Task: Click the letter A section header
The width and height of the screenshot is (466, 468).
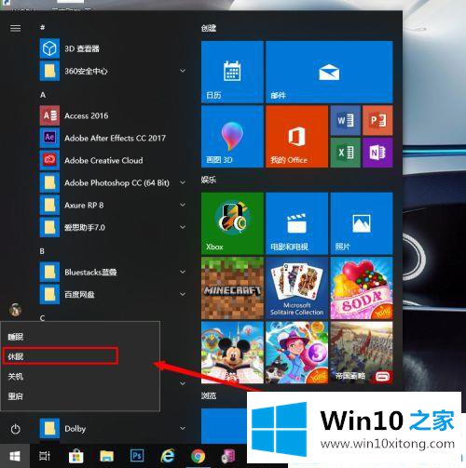Action: click(x=43, y=95)
